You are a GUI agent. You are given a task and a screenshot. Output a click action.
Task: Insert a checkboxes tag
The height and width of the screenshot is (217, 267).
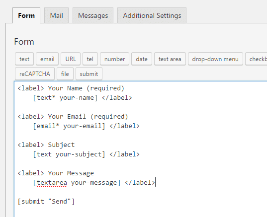point(257,59)
